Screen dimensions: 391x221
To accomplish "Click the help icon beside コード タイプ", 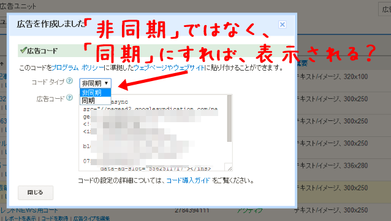I will point(70,81).
